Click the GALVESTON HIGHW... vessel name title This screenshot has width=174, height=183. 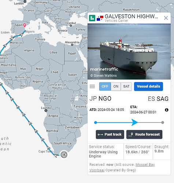[132, 17]
